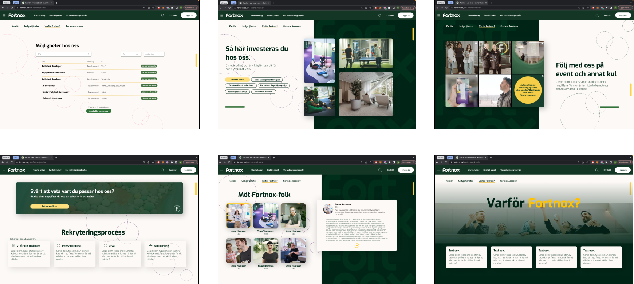Viewport: 634px width, 284px height.
Task: Click magnifier icon inside the Sök job field
Action: pos(88,54)
